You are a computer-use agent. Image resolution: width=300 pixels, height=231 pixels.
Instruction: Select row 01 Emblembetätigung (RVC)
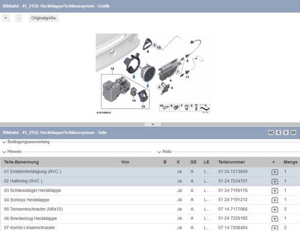tap(150, 172)
